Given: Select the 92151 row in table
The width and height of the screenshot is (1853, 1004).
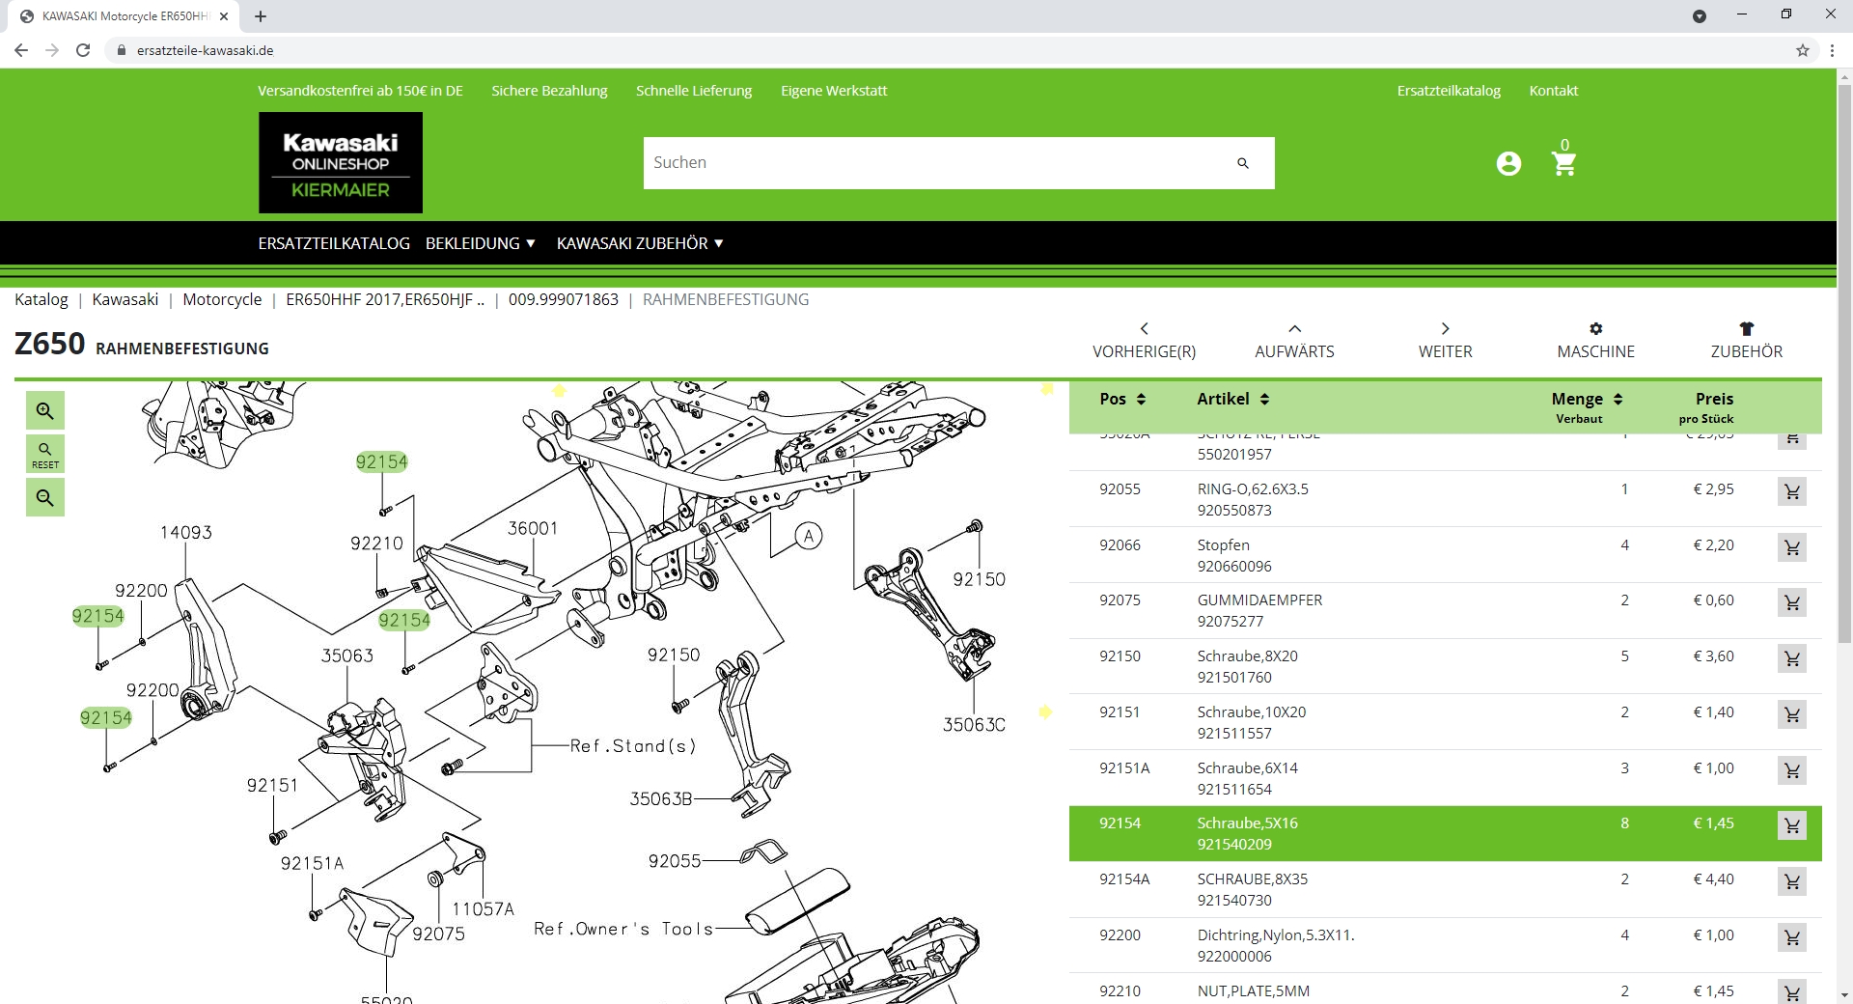Looking at the screenshot, I should point(1445,722).
